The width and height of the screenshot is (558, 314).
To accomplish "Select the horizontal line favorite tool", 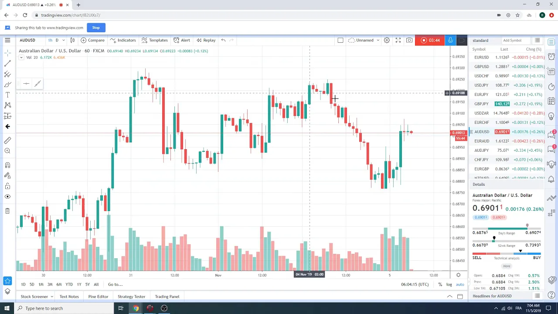I will point(26,84).
